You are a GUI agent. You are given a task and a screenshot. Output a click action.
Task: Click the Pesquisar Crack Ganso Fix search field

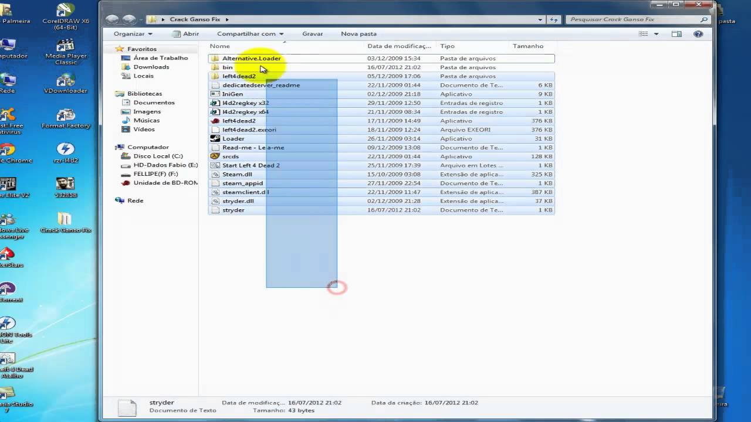pyautogui.click(x=638, y=19)
